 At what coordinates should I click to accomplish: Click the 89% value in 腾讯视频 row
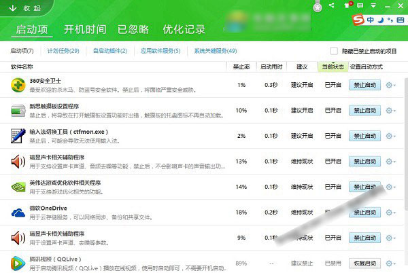[241, 263]
